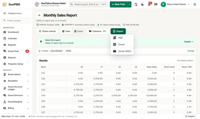Image resolution: width=200 pixels, height=119 pixels.
Task: Click the Demo Hotel Owner avatar
Action: coord(163,4)
